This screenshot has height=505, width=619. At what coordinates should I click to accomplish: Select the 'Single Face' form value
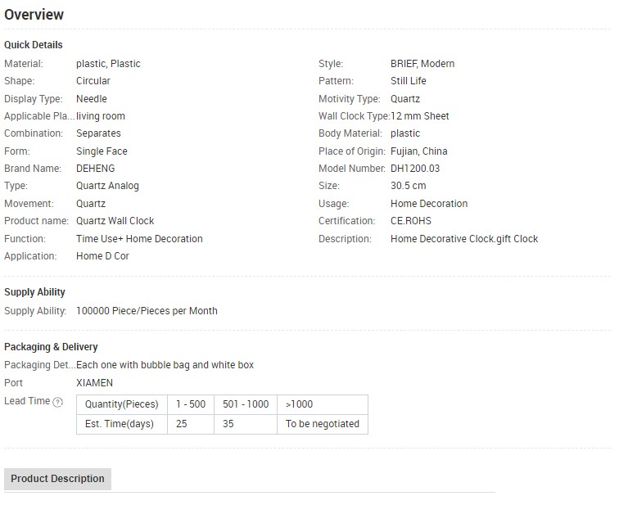pos(102,151)
